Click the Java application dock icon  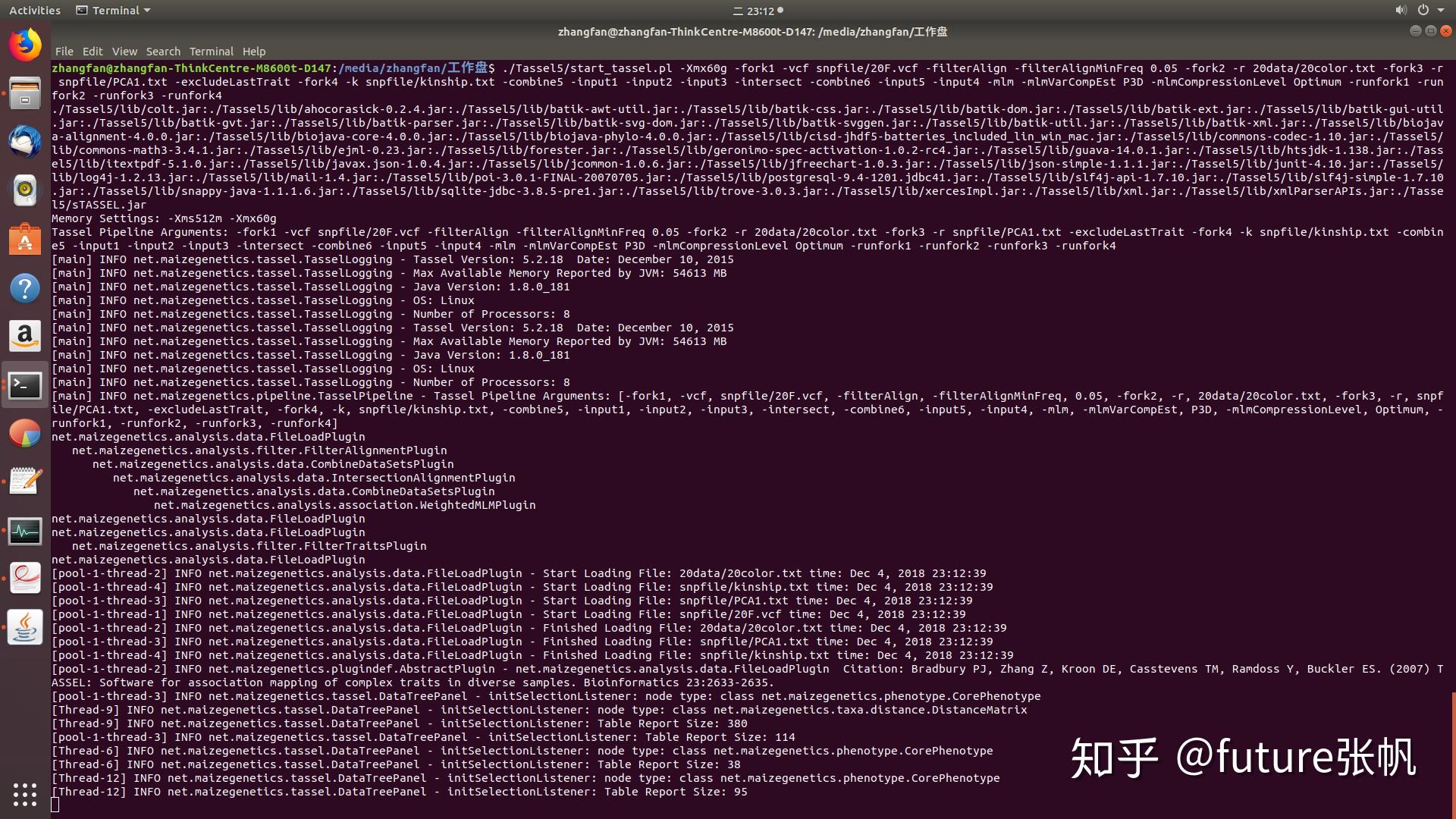[x=25, y=627]
